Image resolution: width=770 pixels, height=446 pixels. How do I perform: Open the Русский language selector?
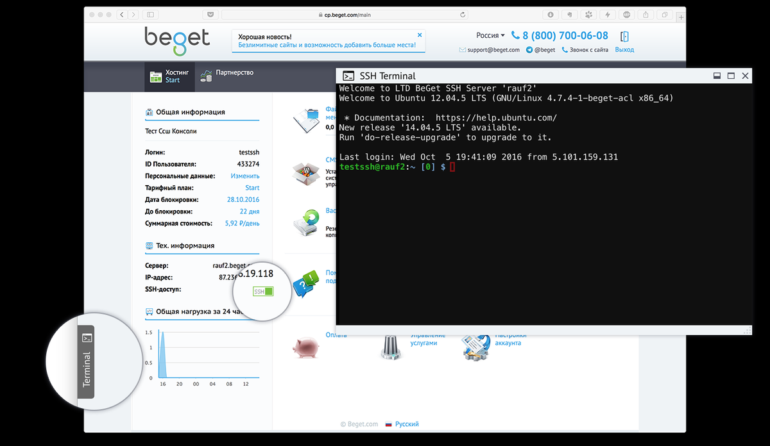point(409,424)
